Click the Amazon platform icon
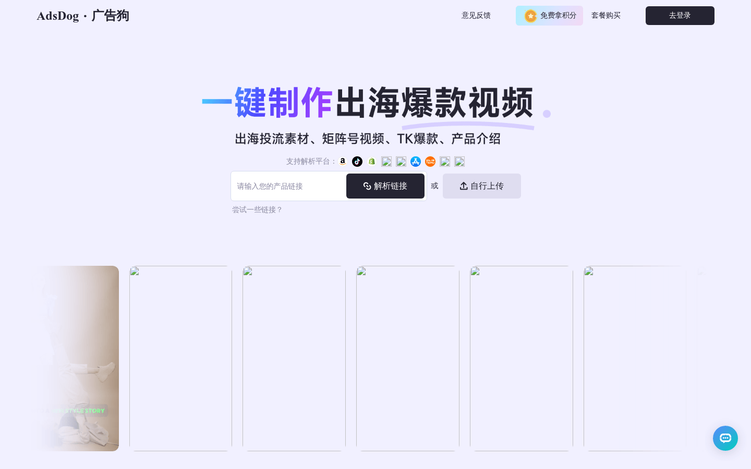Viewport: 751px width, 469px height. pos(343,162)
